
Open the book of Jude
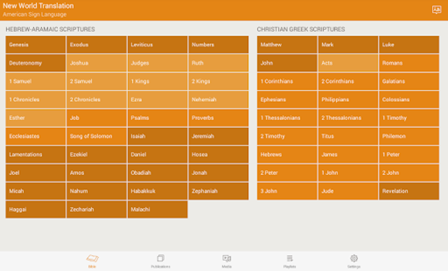coord(347,191)
